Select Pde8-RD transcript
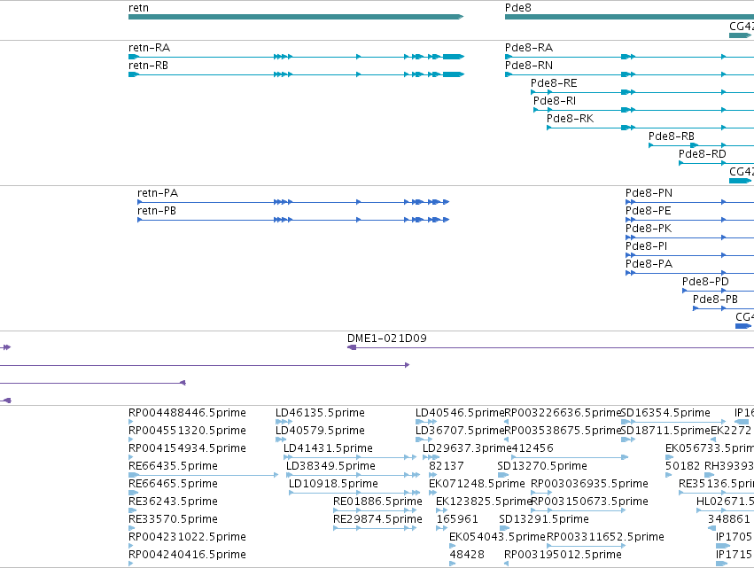754x568 pixels. (716, 163)
